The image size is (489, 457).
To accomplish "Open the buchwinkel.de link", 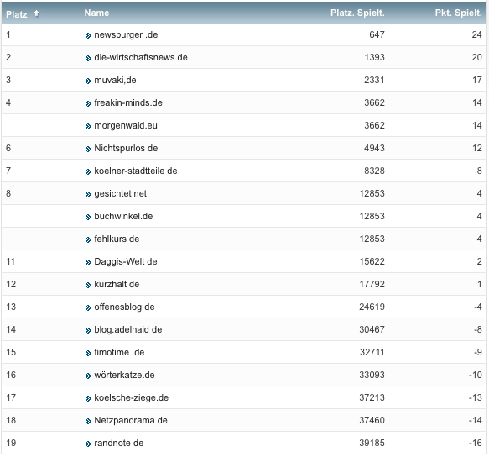I will pos(123,216).
